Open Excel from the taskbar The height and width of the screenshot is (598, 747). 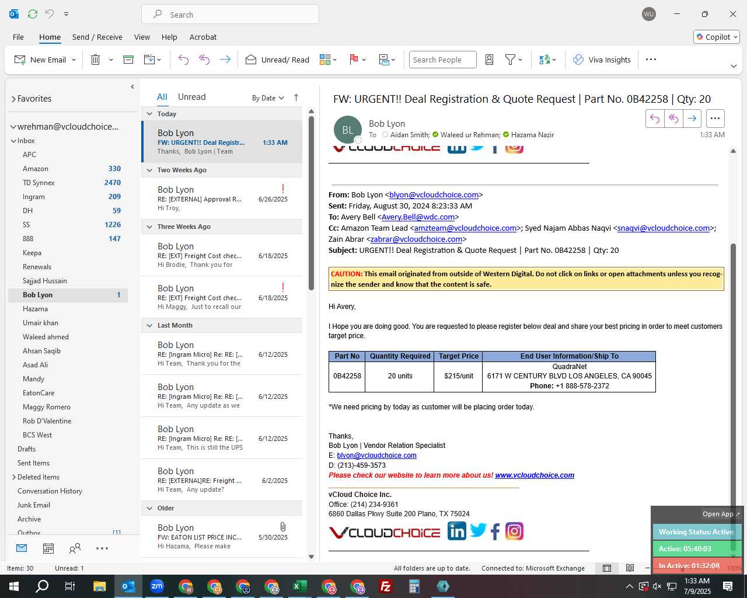[x=300, y=586]
